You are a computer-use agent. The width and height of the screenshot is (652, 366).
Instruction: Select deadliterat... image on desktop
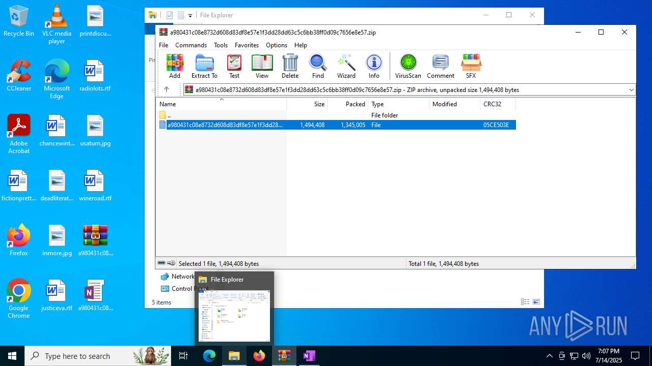point(57,186)
